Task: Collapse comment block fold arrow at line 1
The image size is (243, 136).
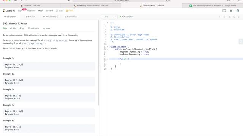Action: pos(107,22)
